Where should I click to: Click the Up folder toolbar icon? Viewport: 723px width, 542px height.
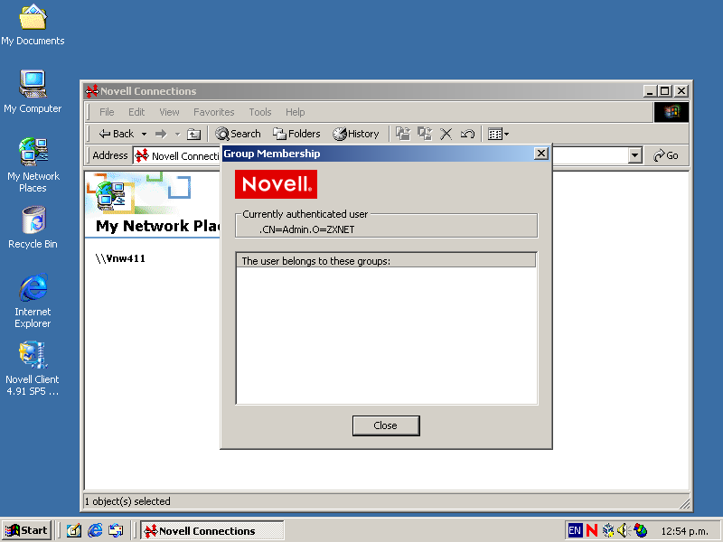(x=193, y=134)
